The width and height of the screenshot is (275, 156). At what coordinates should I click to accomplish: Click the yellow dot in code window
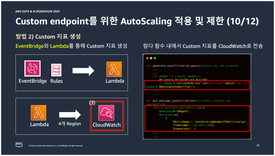151,58
